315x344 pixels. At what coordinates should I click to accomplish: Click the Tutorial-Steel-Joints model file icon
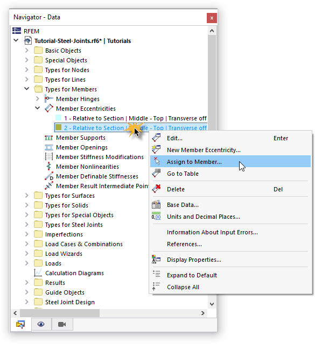pyautogui.click(x=27, y=41)
